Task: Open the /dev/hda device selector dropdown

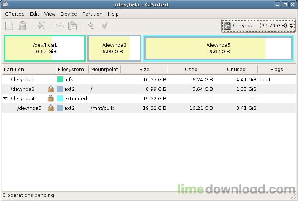Action: (x=258, y=26)
